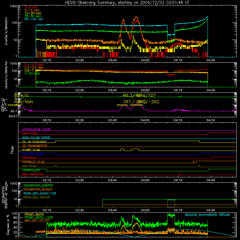
Task: Click the BAD_PACKETS flag label
Action: click(x=33, y=174)
